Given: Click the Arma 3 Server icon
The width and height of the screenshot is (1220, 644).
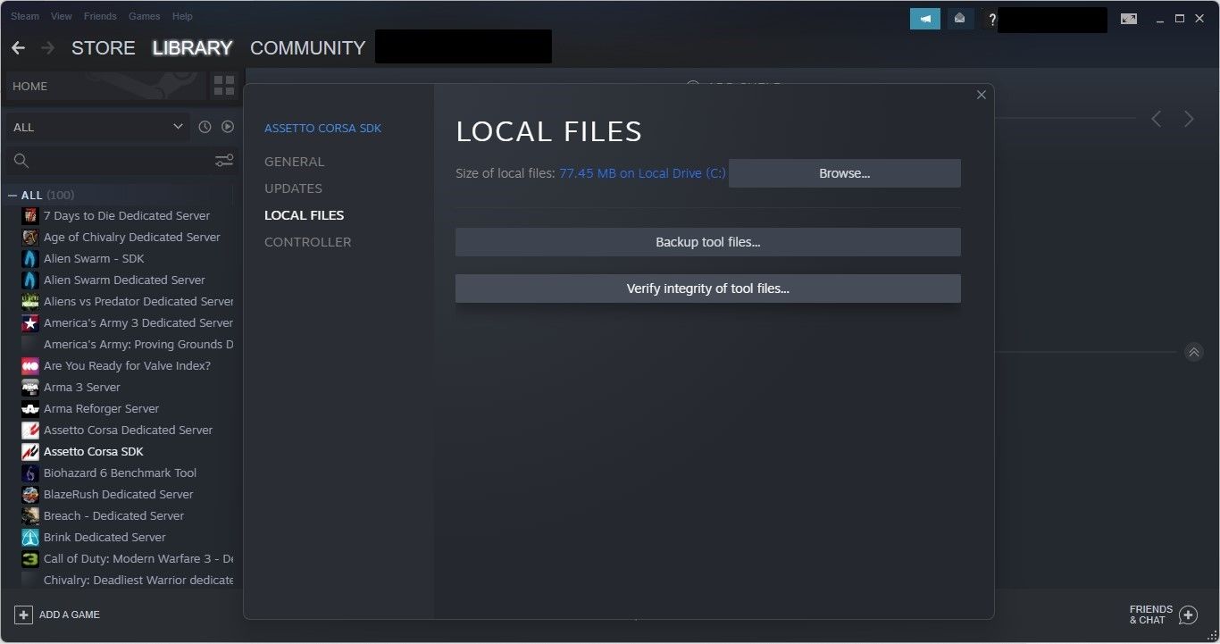Looking at the screenshot, I should point(29,387).
